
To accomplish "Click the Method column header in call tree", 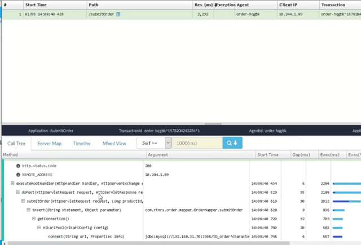I will (x=74, y=155).
